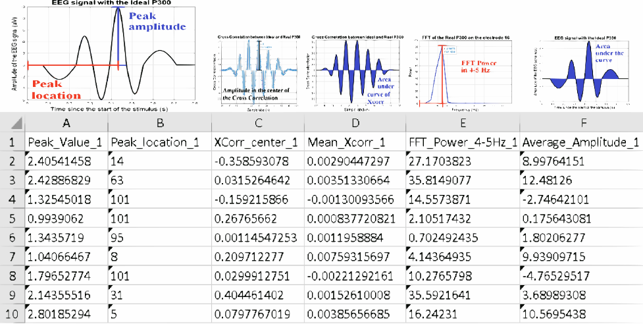The width and height of the screenshot is (643, 324).
Task: Select the cell containing 2.40541458
Action: click(66, 161)
